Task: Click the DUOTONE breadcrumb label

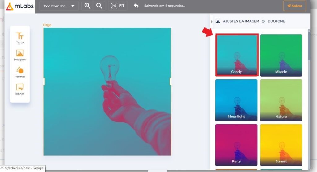Action: point(276,21)
